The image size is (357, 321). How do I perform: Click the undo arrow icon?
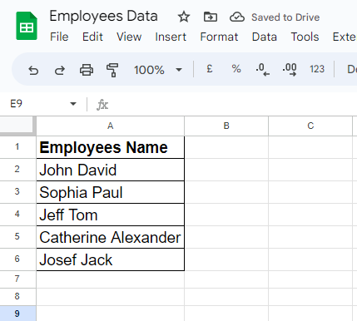click(33, 70)
